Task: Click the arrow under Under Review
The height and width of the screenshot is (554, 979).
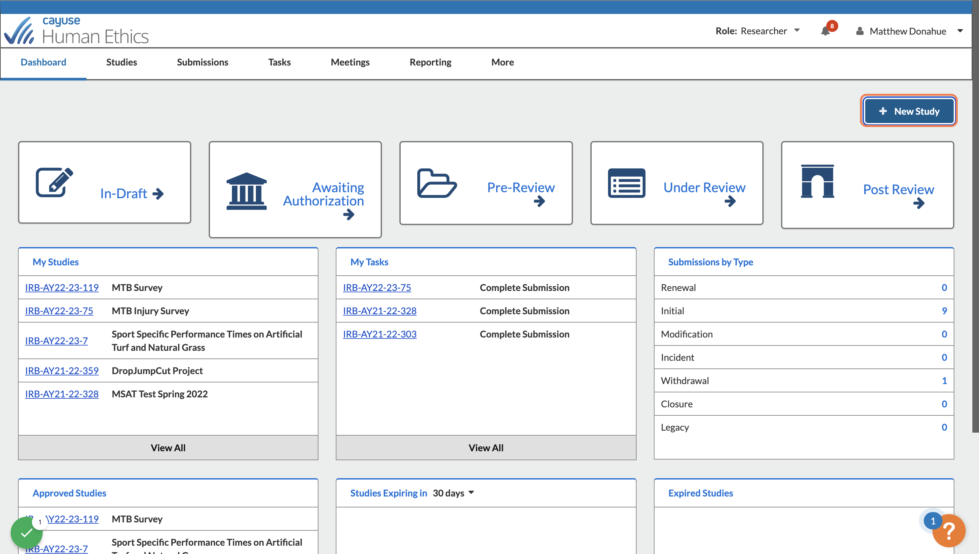Action: tap(730, 201)
